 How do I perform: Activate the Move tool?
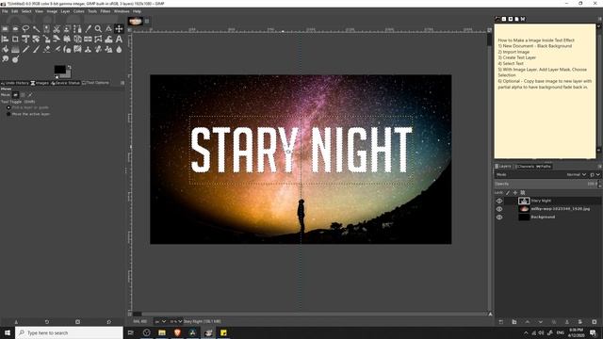pos(120,29)
